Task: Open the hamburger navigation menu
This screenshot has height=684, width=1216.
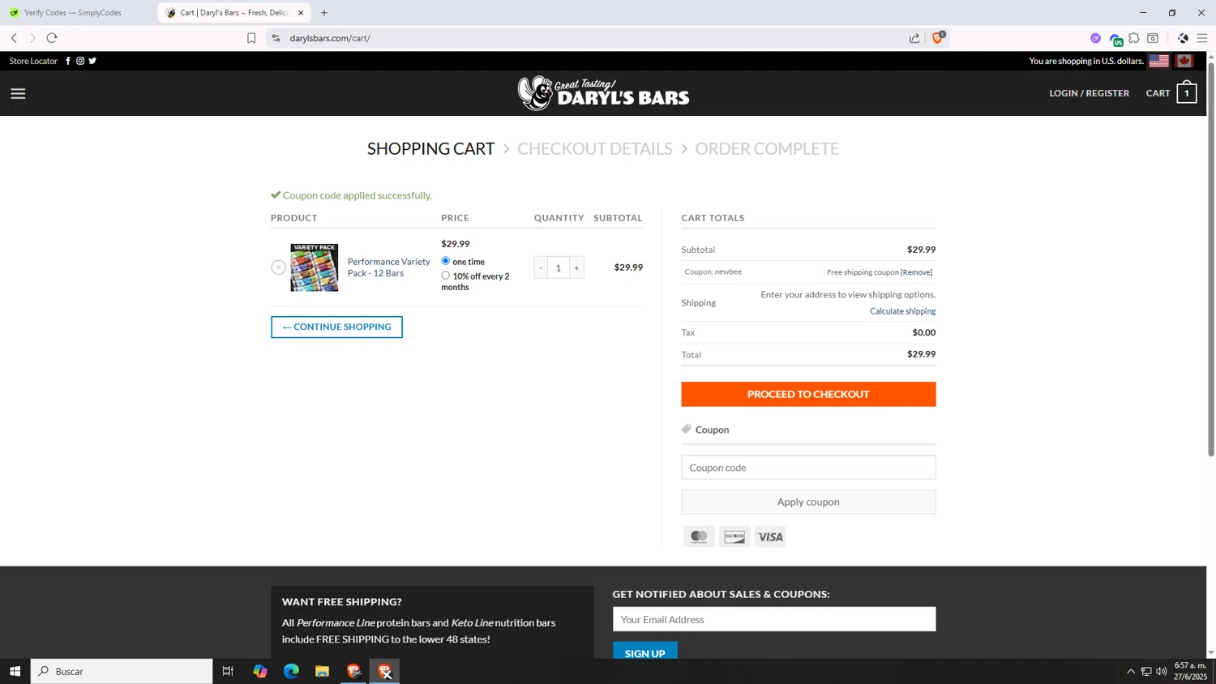Action: (x=18, y=93)
